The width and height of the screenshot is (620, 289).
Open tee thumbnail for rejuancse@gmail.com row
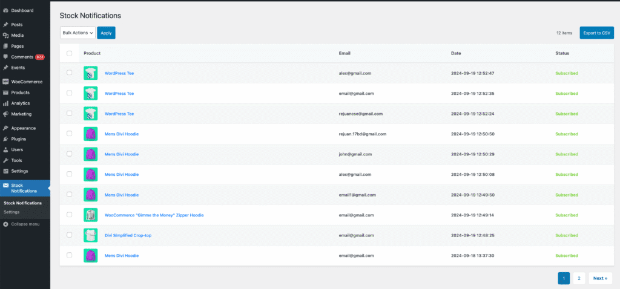tap(91, 114)
